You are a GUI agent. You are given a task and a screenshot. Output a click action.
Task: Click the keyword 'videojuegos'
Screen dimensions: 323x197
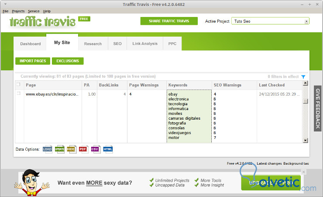180,133
